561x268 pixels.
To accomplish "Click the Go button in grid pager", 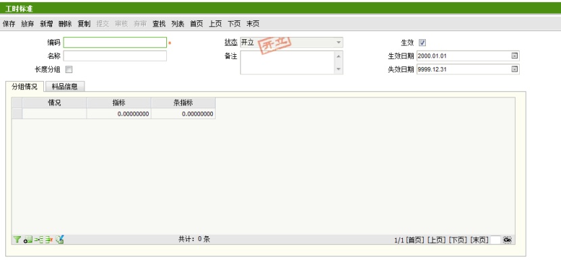I will coord(507,240).
